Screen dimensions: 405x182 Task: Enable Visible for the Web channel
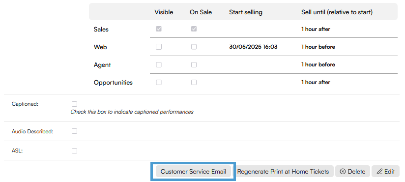tap(159, 47)
